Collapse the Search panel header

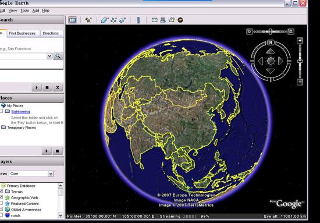31,20
